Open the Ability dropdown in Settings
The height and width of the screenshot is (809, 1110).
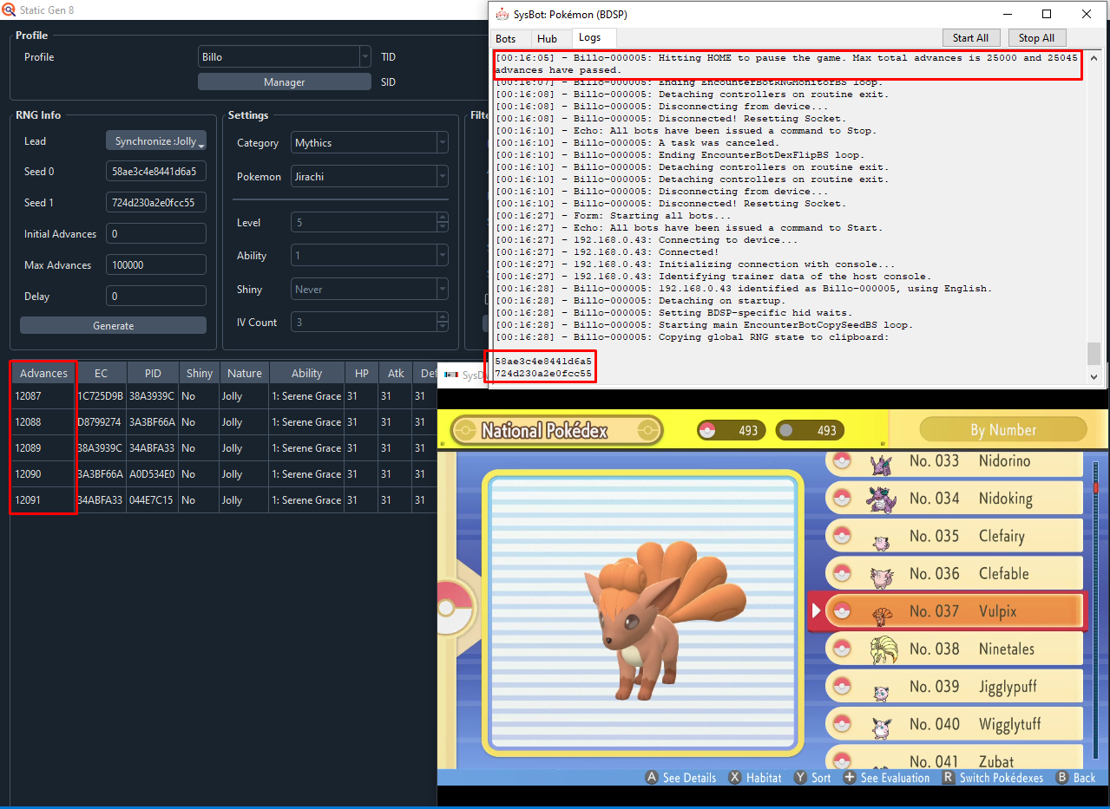click(x=370, y=256)
